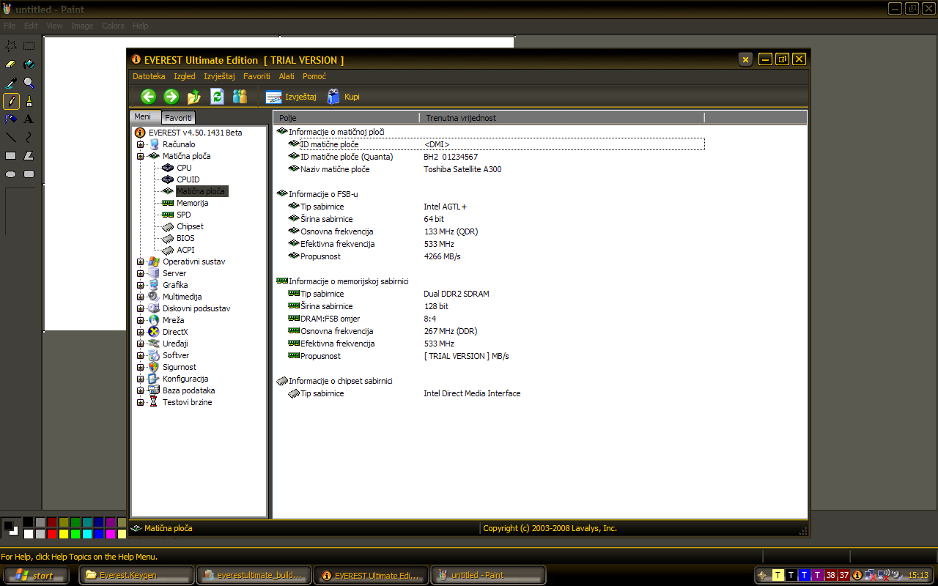
Task: Select the Magnifier tool in Paint
Action: 29,83
